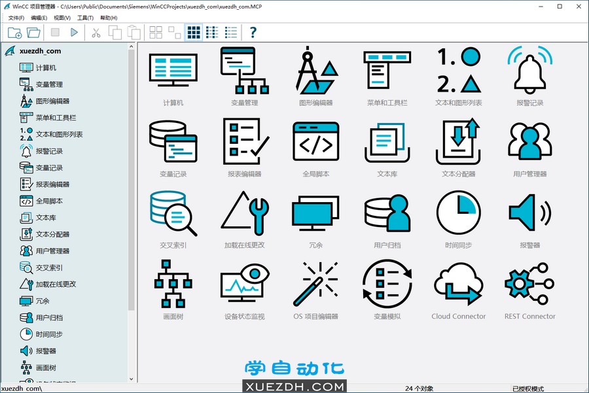589x393 pixels.
Task: Select xuezdh_com project root in tree
Action: (40, 51)
